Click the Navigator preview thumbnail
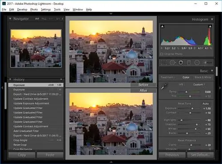222x164 pixels. tap(36, 48)
